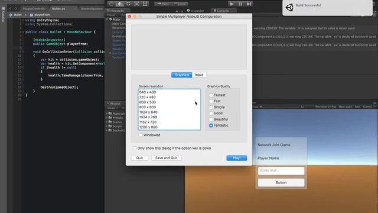Collapse the Main scene in Hierarchy
The image size is (378, 213).
pyautogui.click(x=107, y=20)
